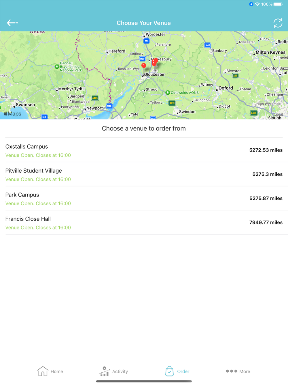Click the Milton Keynes map label
This screenshot has height=385, width=288.
tap(270, 53)
